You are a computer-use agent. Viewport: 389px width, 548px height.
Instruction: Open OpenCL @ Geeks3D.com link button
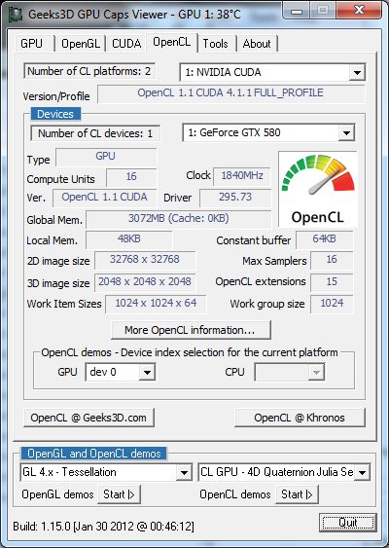coord(88,418)
